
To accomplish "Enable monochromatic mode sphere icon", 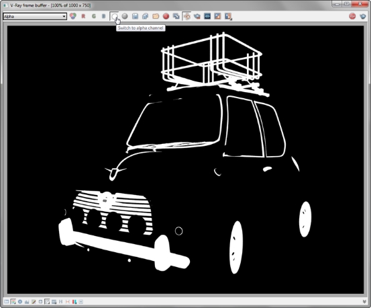I will click(125, 16).
